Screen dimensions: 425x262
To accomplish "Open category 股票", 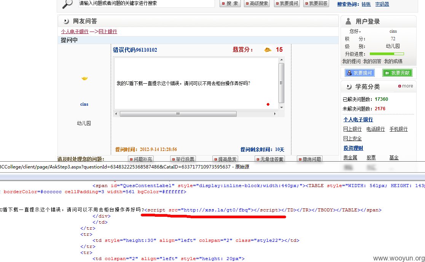I will (371, 157).
